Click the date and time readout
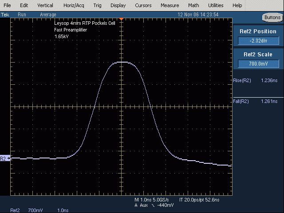 tap(198, 15)
